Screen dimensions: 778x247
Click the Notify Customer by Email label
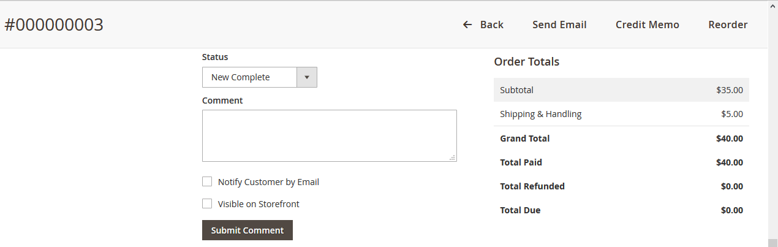click(268, 182)
